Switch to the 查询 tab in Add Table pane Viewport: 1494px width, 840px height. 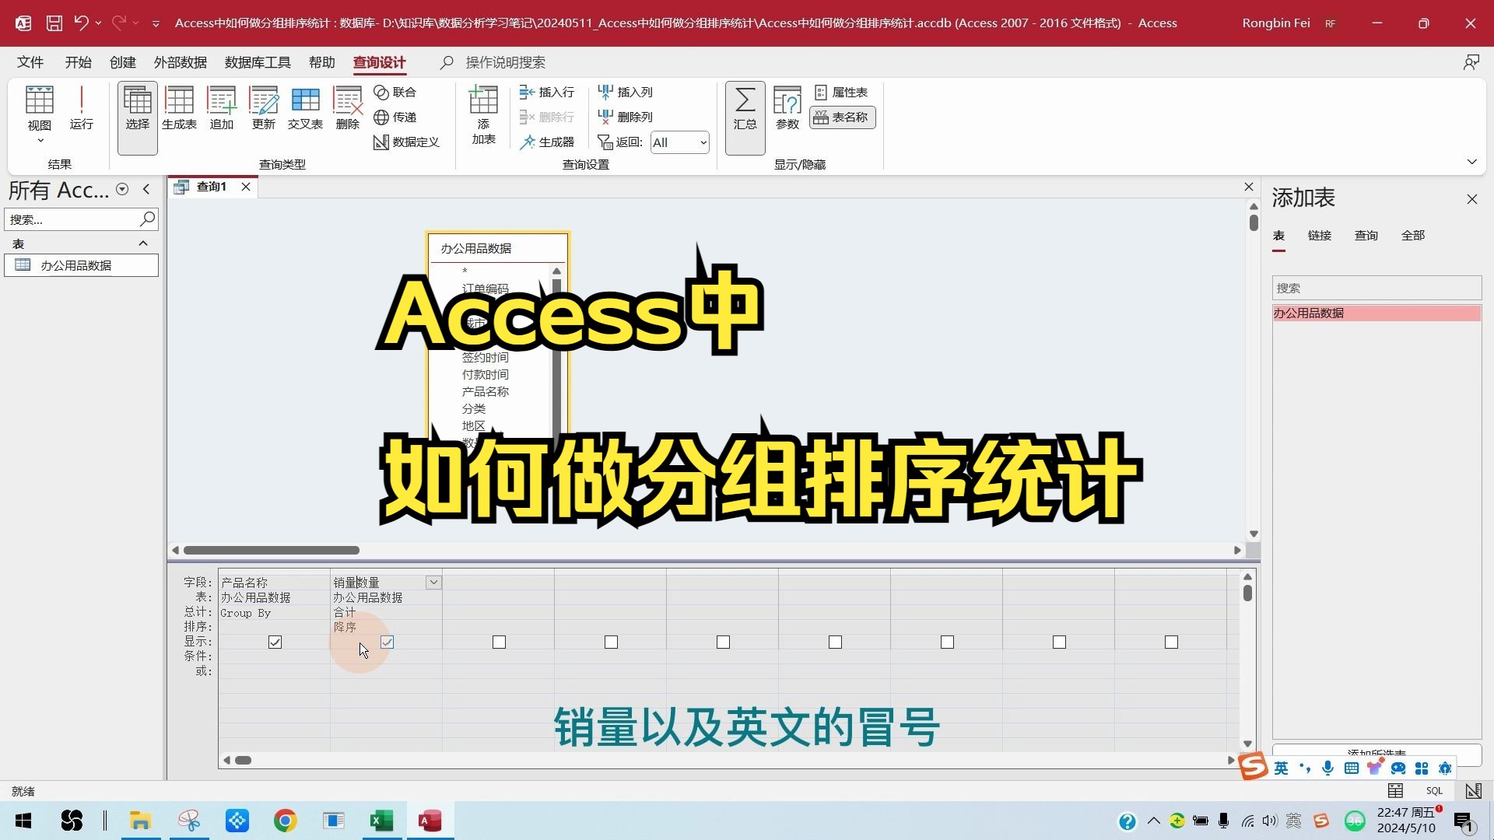[1366, 236]
